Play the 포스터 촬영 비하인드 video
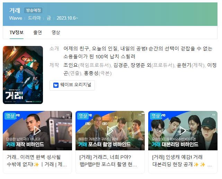 (x=110, y=131)
